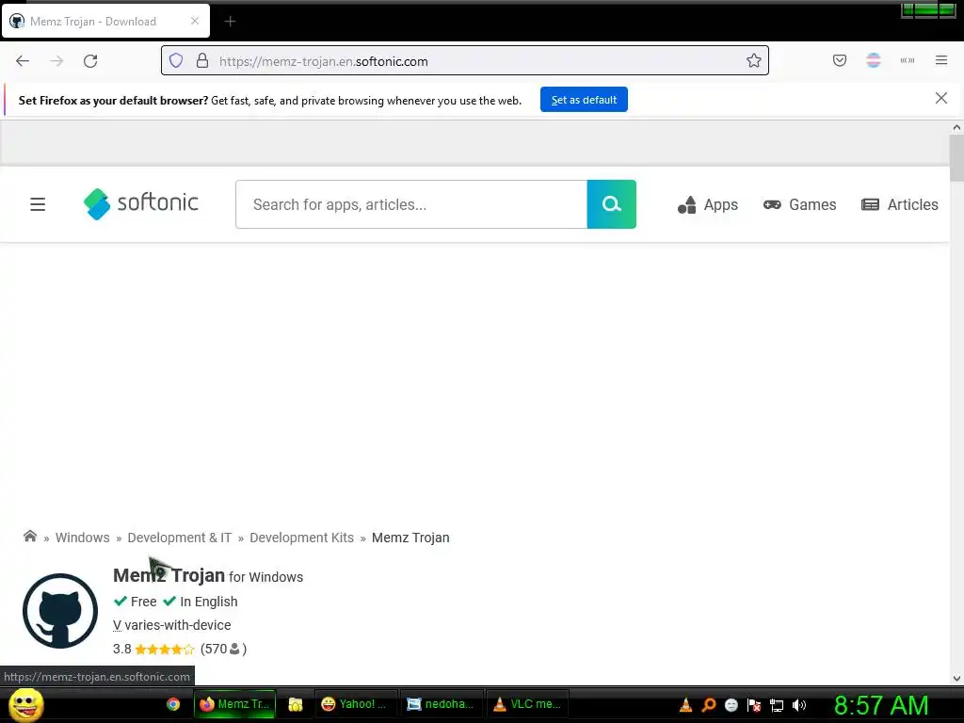964x723 pixels.
Task: Click the round face tray icon
Action: point(731,705)
